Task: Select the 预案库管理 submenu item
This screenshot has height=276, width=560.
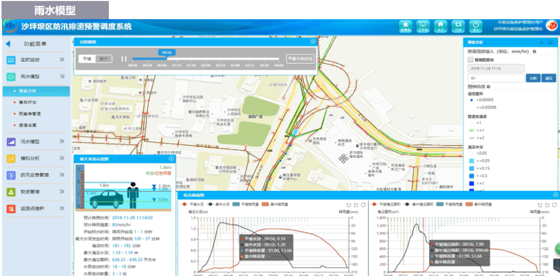Action: coord(30,114)
